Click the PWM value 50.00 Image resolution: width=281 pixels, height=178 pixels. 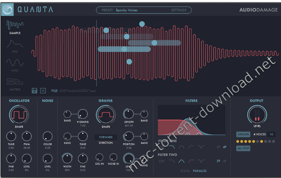27,148
